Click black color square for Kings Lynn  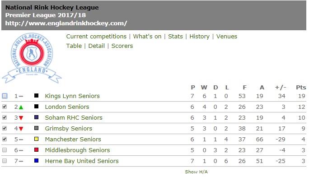(36, 96)
